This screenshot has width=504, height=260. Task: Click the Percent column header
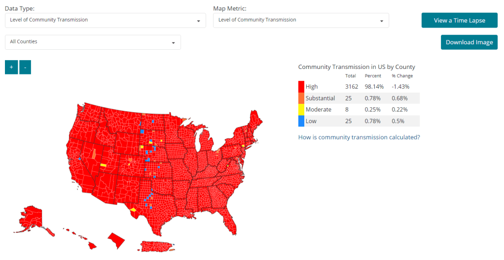372,76
